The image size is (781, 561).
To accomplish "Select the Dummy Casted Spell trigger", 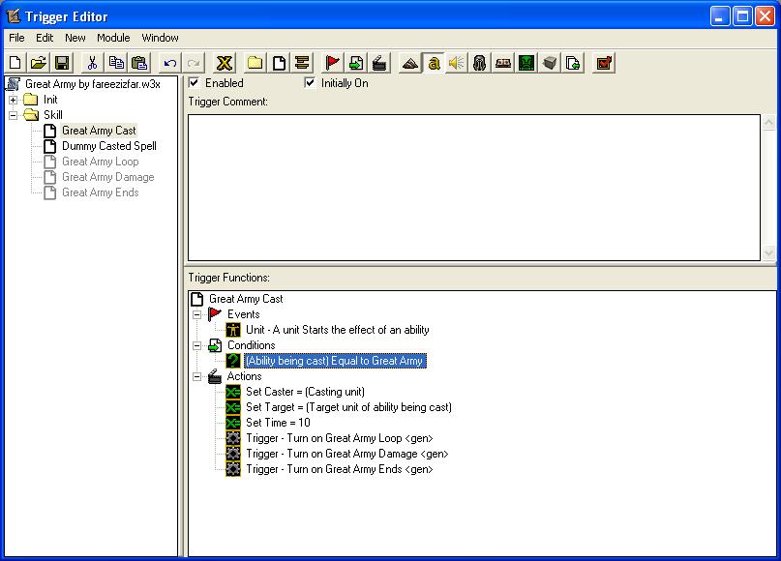I will [x=109, y=146].
